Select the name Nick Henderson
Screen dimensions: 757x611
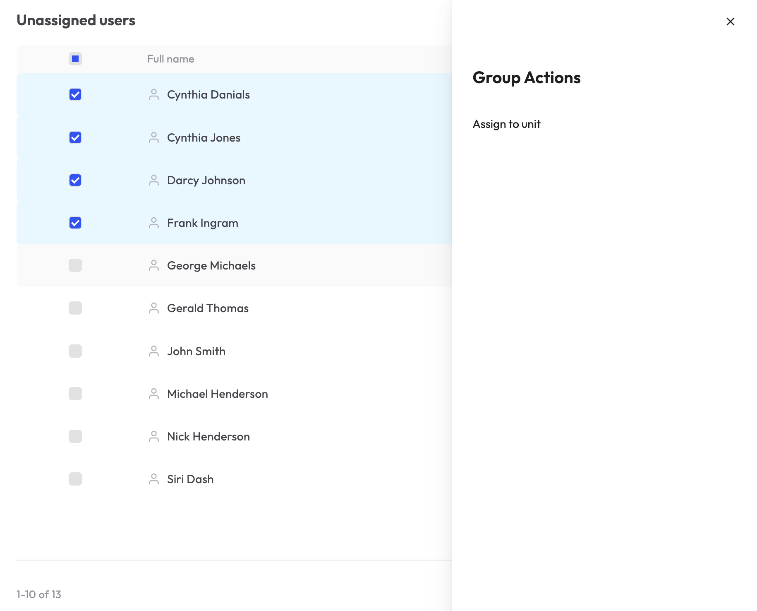[208, 436]
